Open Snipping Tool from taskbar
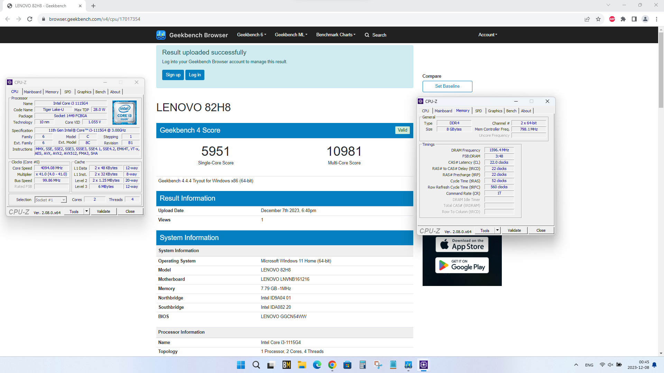This screenshot has height=373, width=664. tap(378, 365)
